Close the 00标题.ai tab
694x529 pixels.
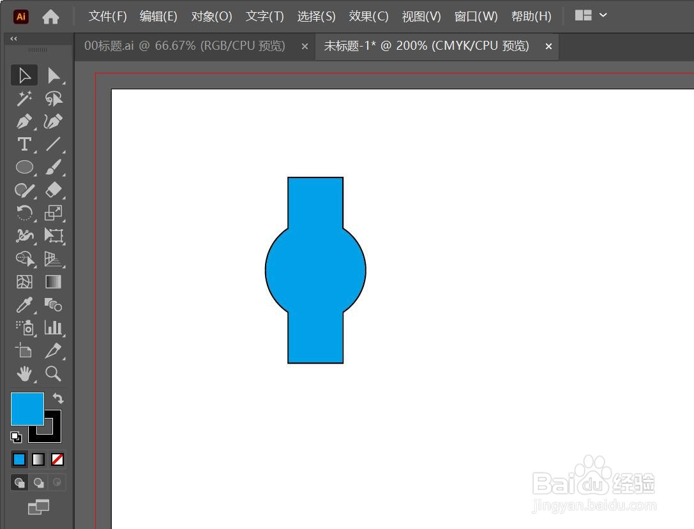click(305, 47)
